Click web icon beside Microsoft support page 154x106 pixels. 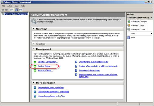coord(35,96)
